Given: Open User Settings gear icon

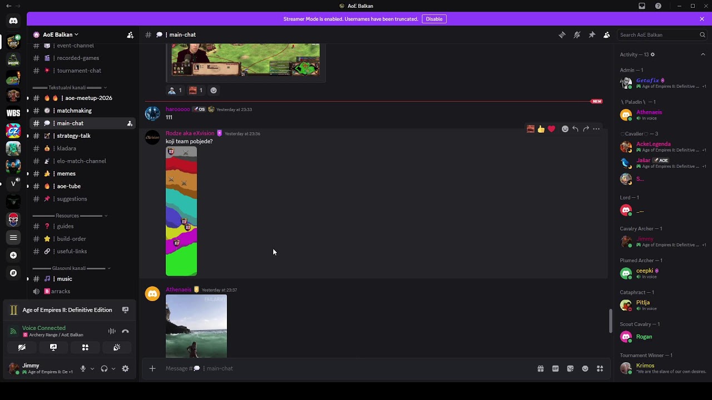Looking at the screenshot, I should point(125,368).
